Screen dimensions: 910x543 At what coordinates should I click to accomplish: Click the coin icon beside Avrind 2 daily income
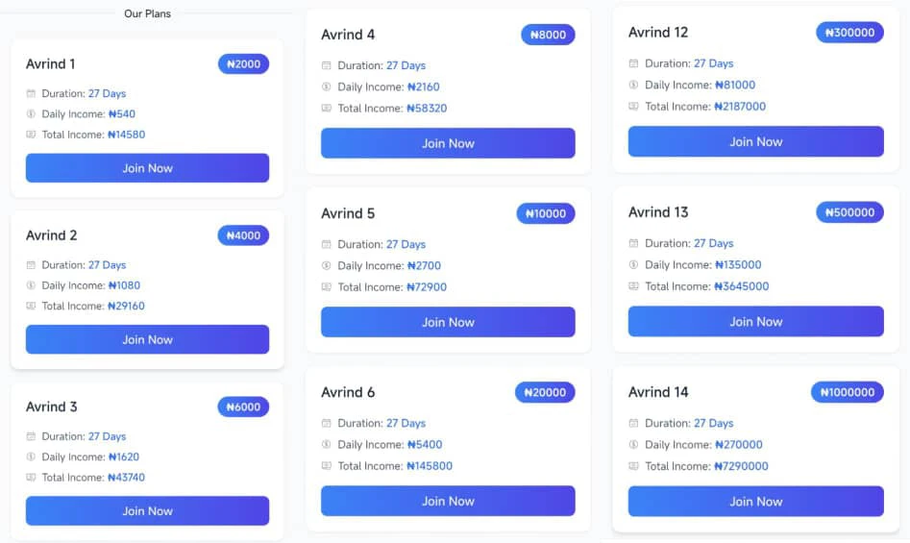pyautogui.click(x=31, y=285)
